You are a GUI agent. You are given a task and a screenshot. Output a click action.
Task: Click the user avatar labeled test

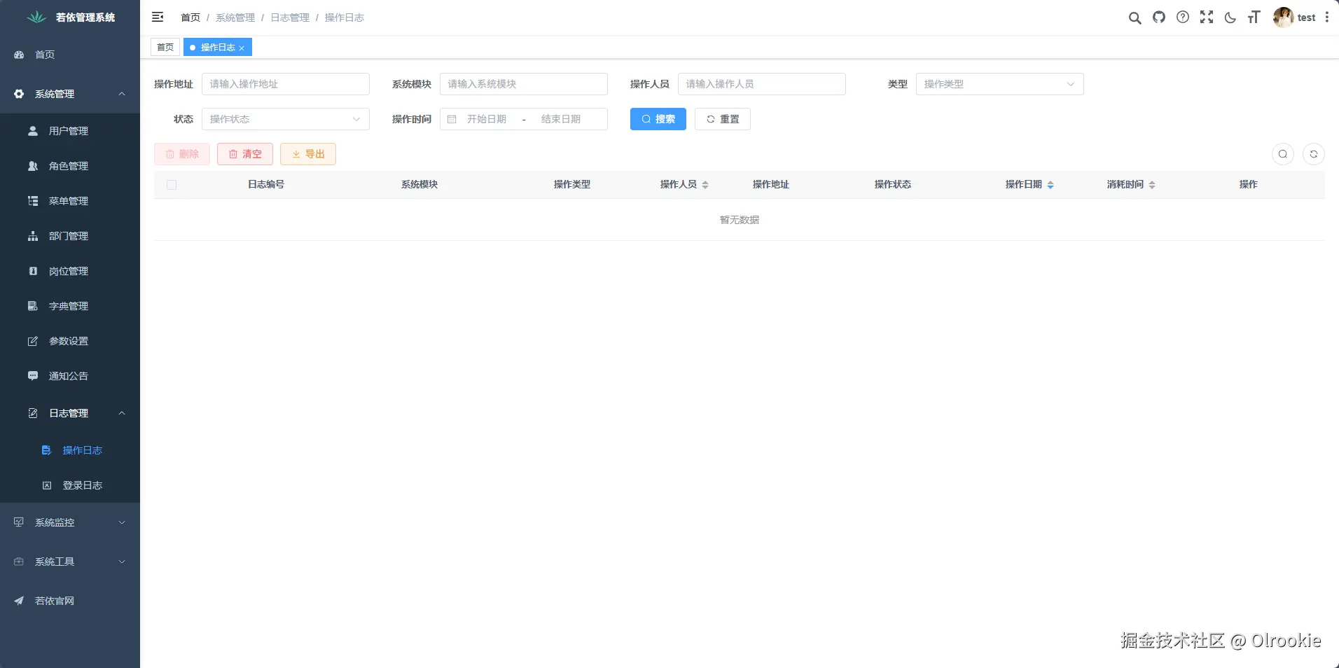tap(1284, 18)
